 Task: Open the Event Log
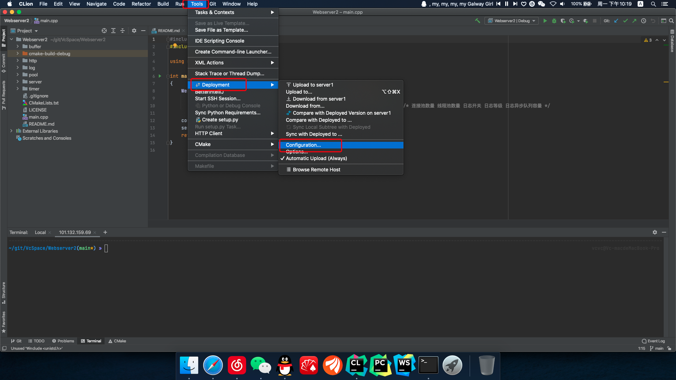pos(653,341)
